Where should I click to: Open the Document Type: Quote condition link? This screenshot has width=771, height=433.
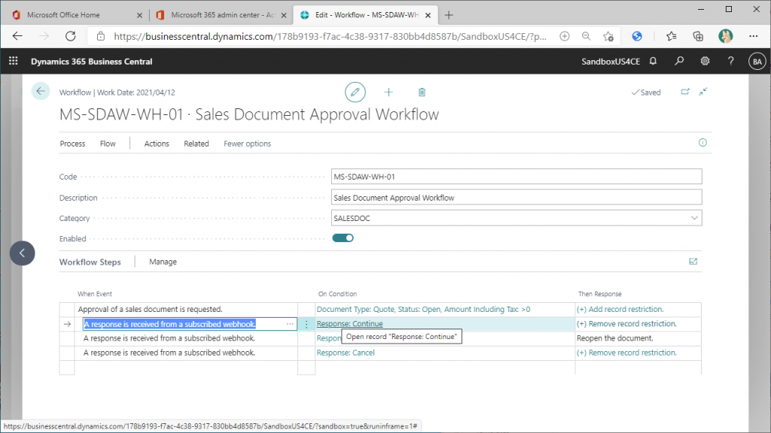tap(423, 309)
